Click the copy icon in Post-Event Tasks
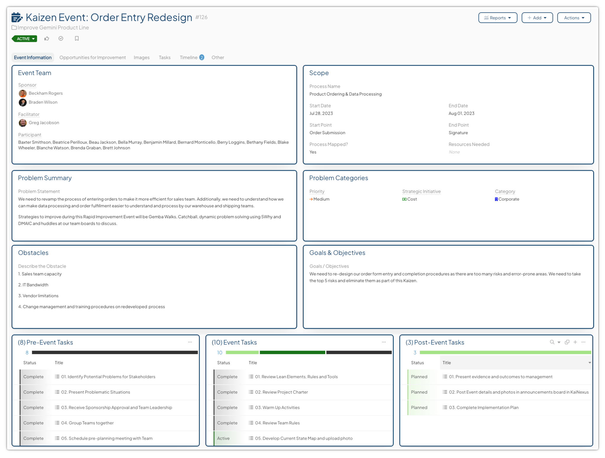The image size is (605, 458). click(567, 342)
